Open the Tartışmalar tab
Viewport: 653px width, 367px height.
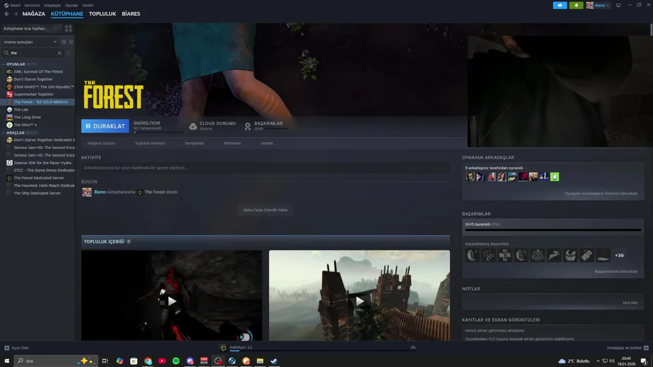[194, 143]
